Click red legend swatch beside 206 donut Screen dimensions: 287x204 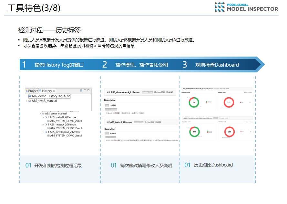(x=241, y=132)
